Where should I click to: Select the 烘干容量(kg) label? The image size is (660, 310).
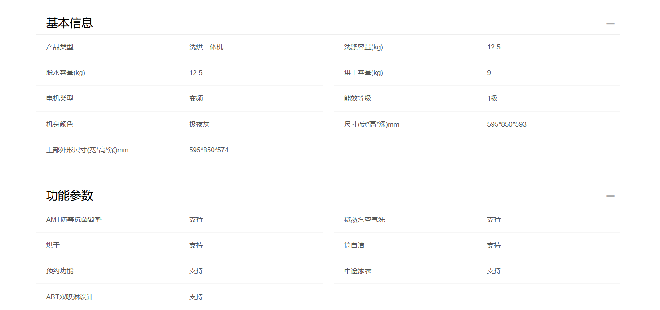pos(363,73)
